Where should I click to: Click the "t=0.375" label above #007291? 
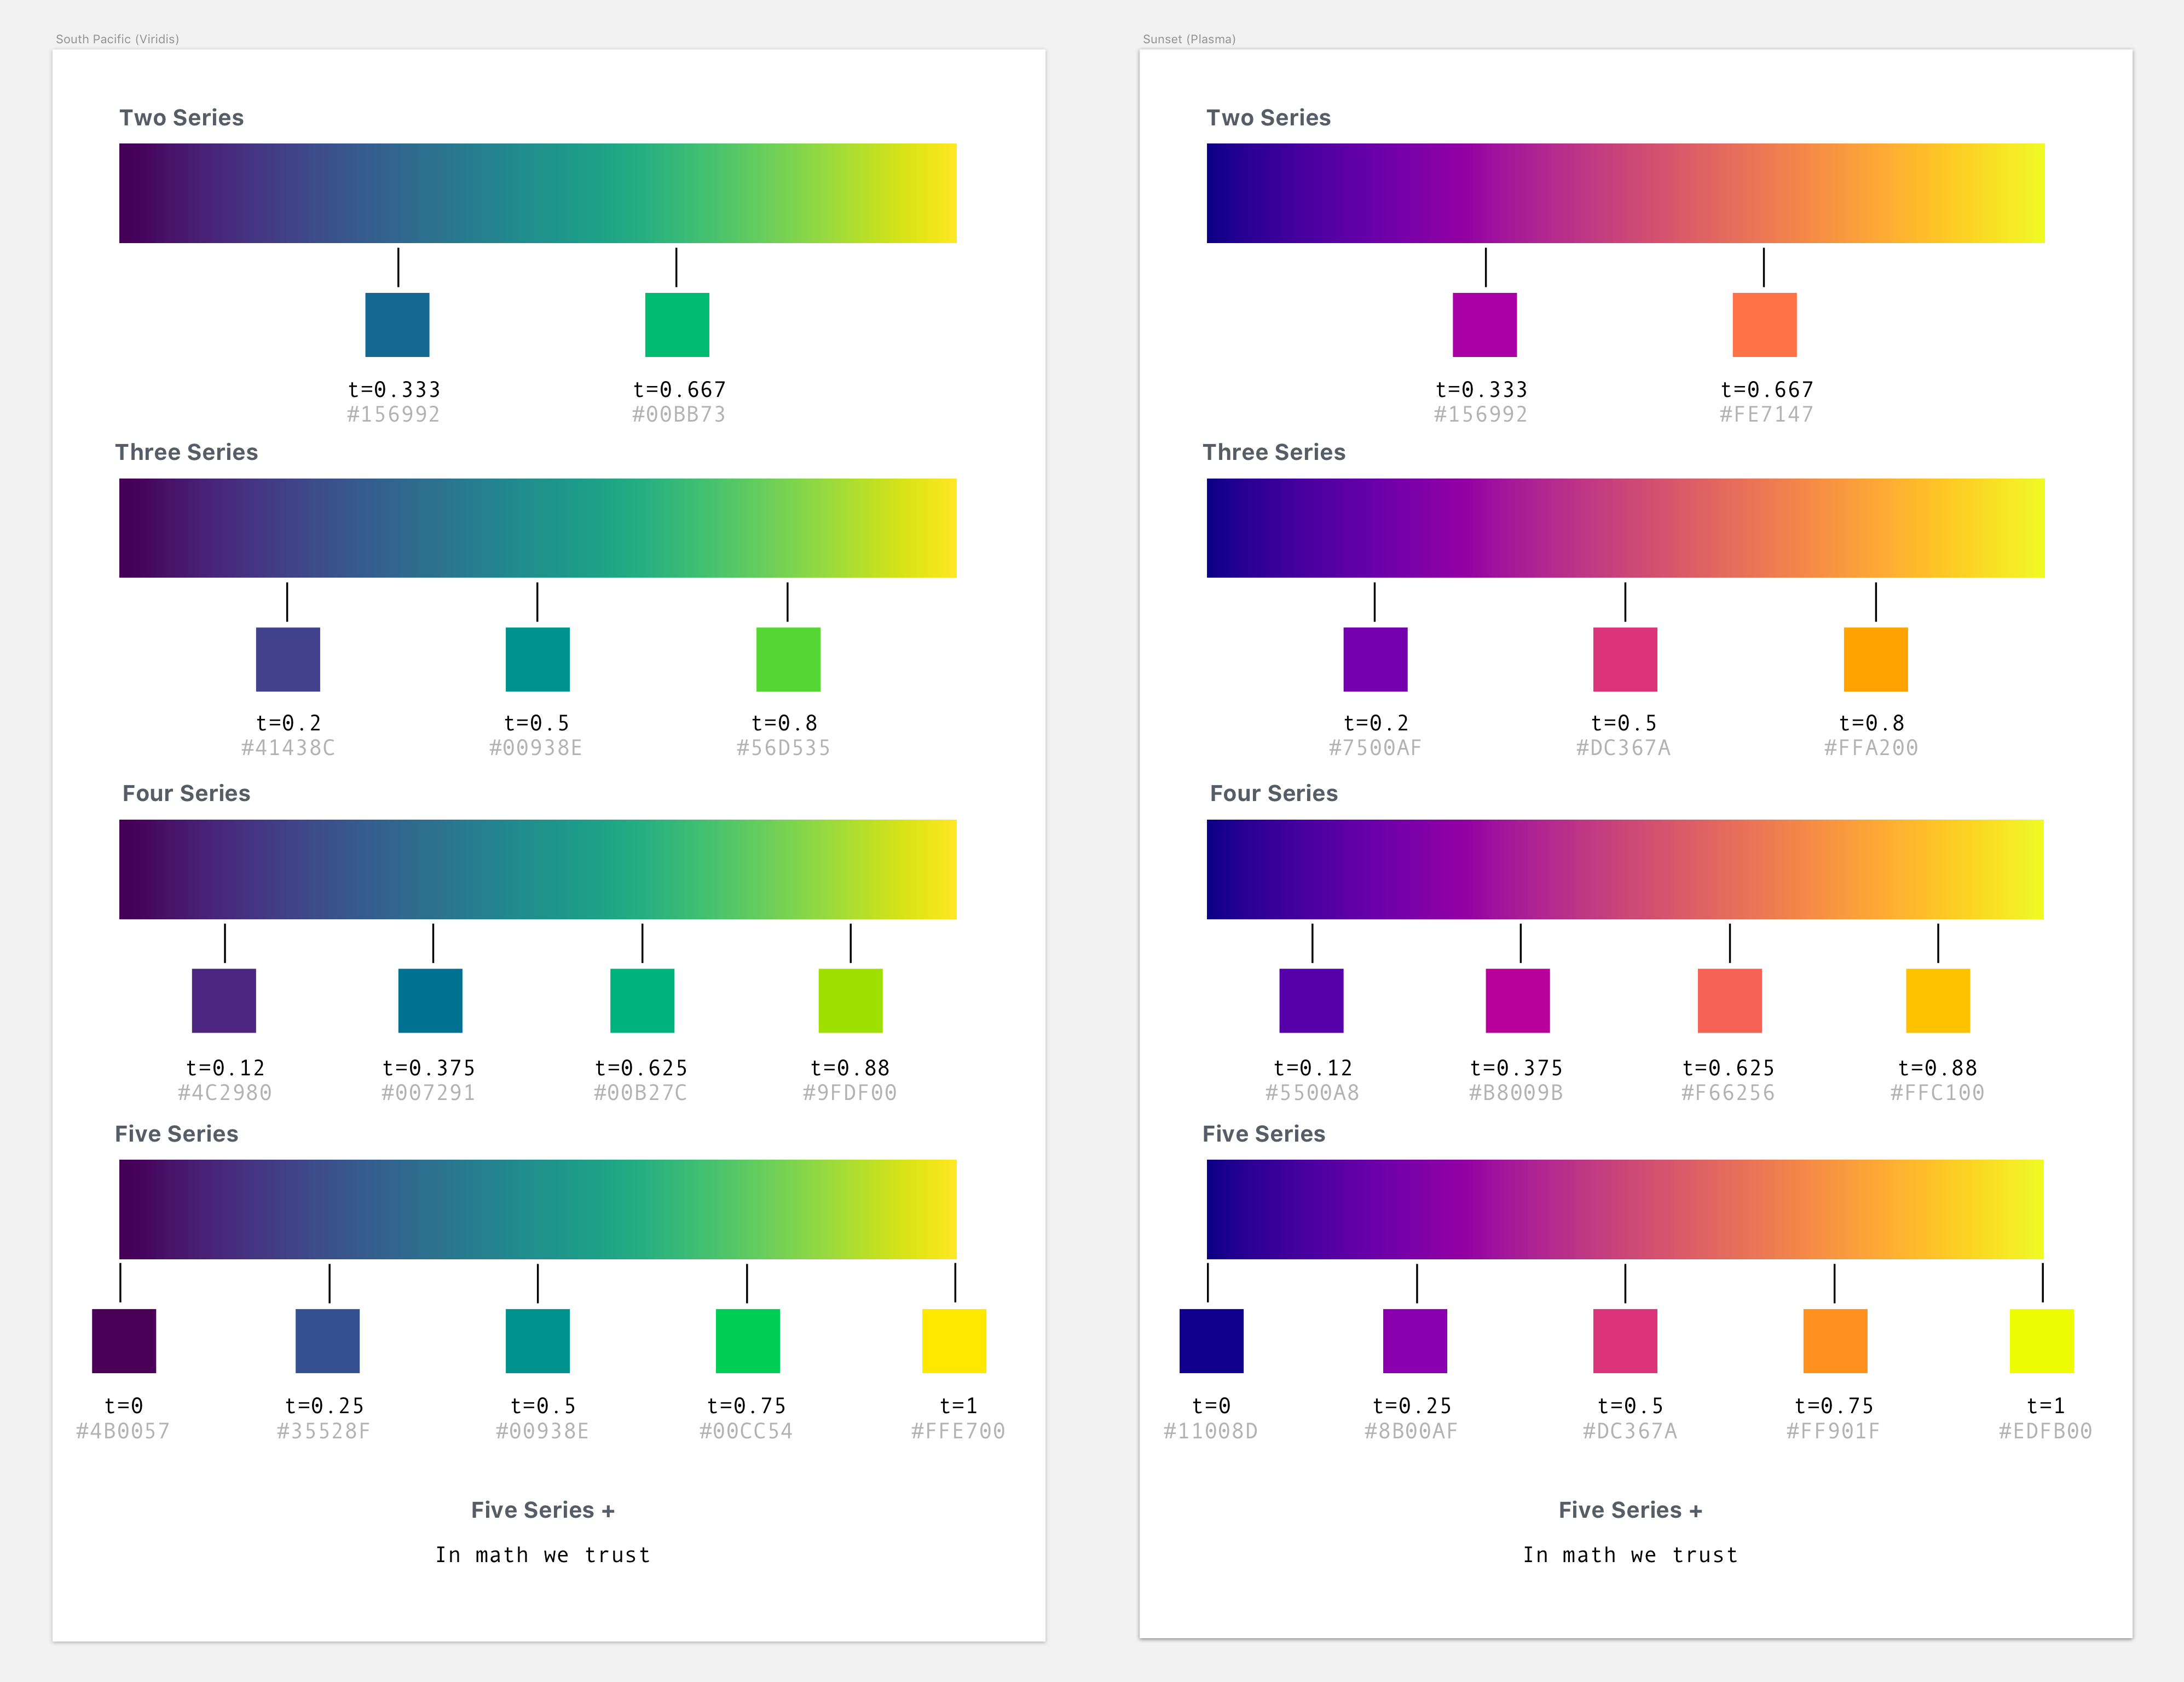[429, 1068]
